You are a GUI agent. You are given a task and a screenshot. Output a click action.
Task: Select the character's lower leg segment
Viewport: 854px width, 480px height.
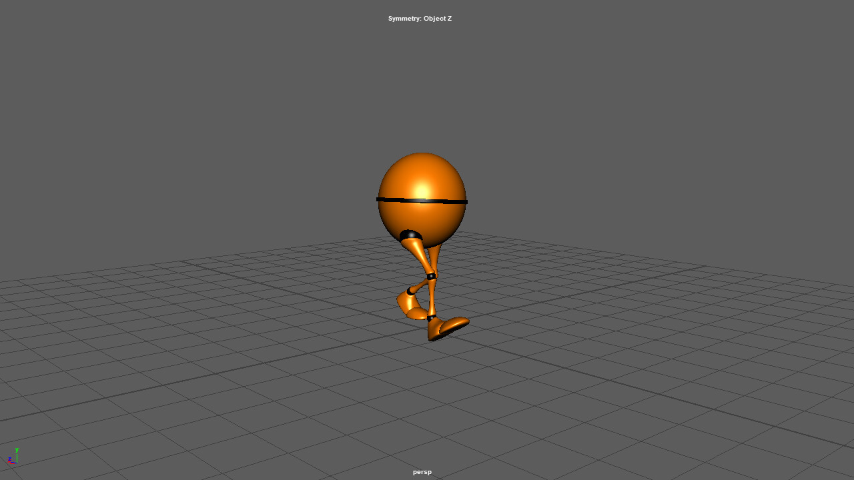(x=432, y=297)
